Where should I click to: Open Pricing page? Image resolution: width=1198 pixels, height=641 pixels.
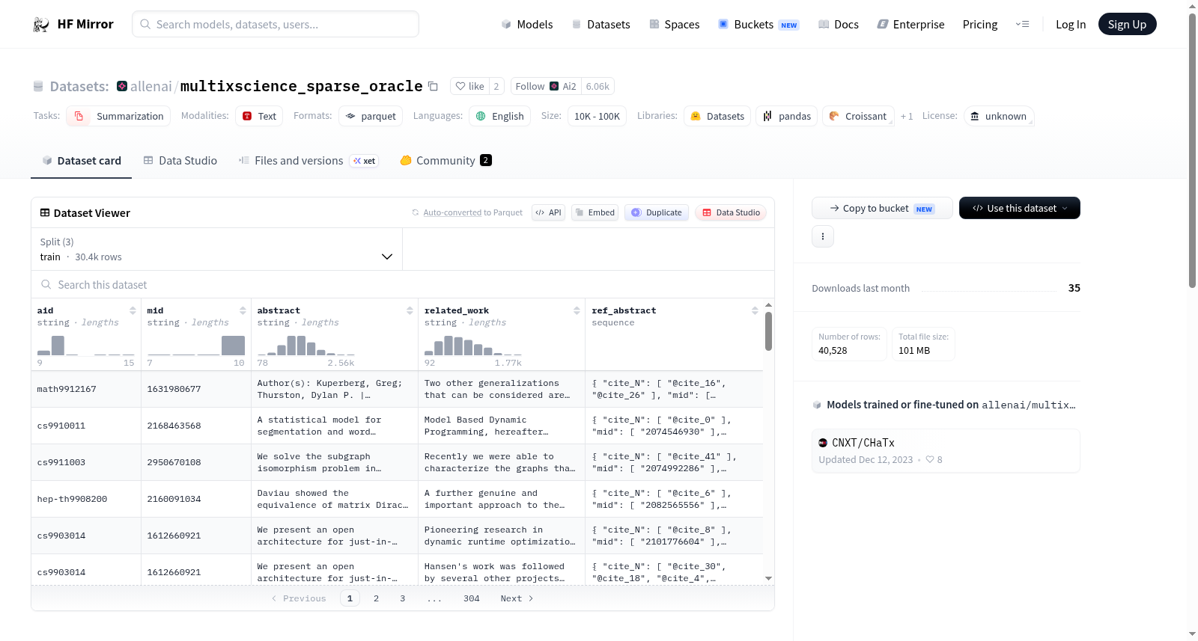pos(980,24)
